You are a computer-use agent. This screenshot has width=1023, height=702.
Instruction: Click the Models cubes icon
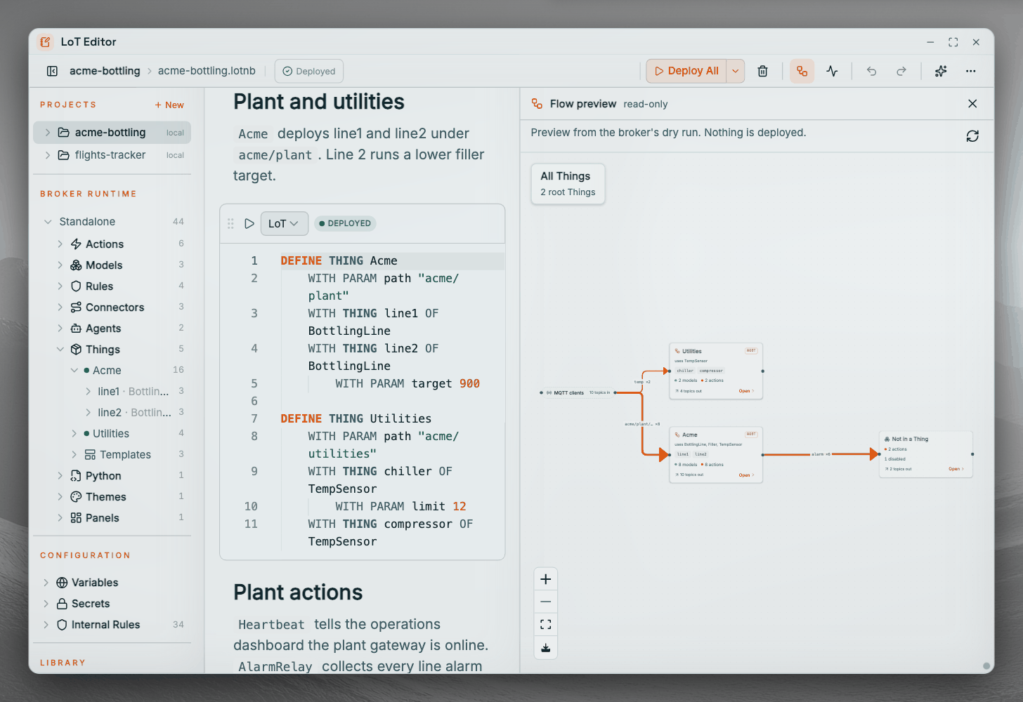[x=76, y=265]
